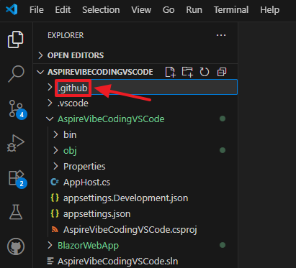
Task: Open the Go menu
Action: click(x=169, y=10)
